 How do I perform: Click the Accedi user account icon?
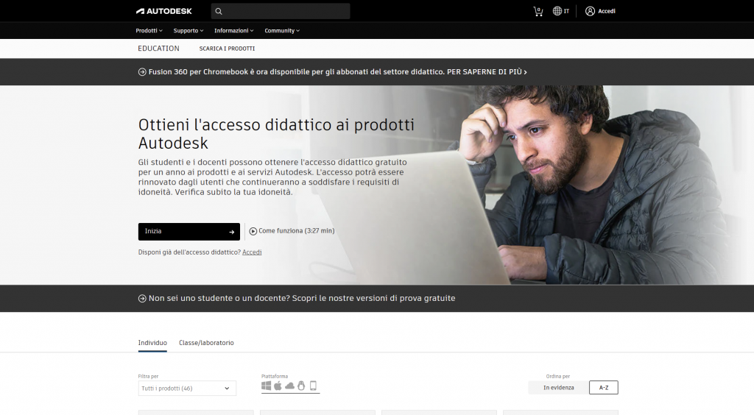coord(590,11)
